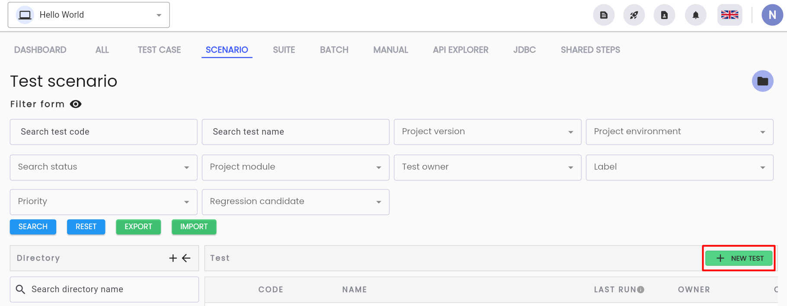787x306 pixels.
Task: Open the Project module dropdown
Action: coord(295,167)
